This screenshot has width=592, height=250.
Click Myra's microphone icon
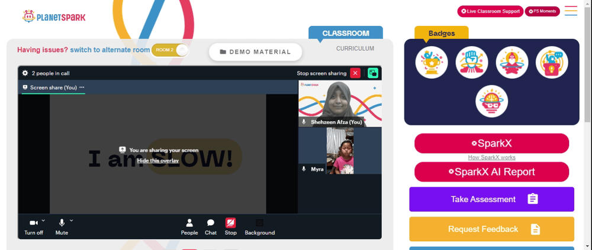[x=304, y=169]
